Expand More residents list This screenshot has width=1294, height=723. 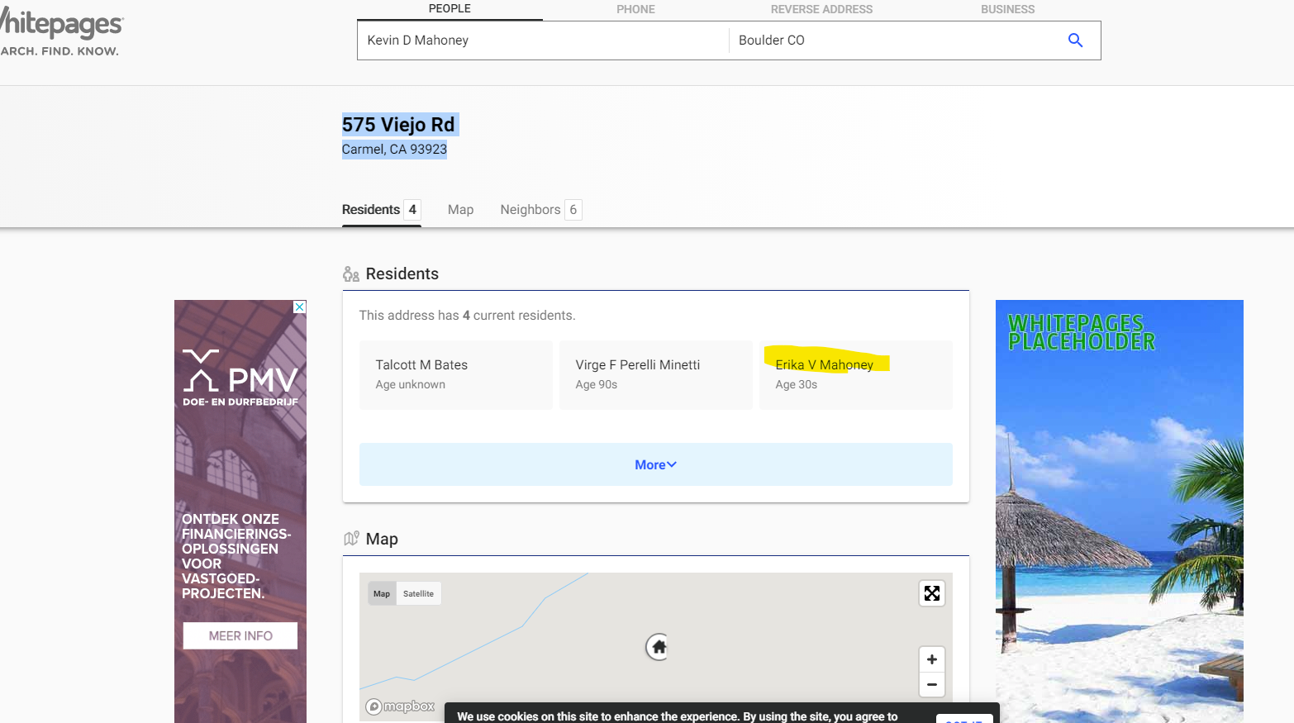(x=655, y=464)
